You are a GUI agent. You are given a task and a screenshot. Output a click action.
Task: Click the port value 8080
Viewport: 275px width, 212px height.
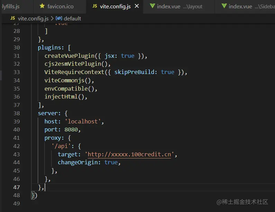(x=71, y=130)
